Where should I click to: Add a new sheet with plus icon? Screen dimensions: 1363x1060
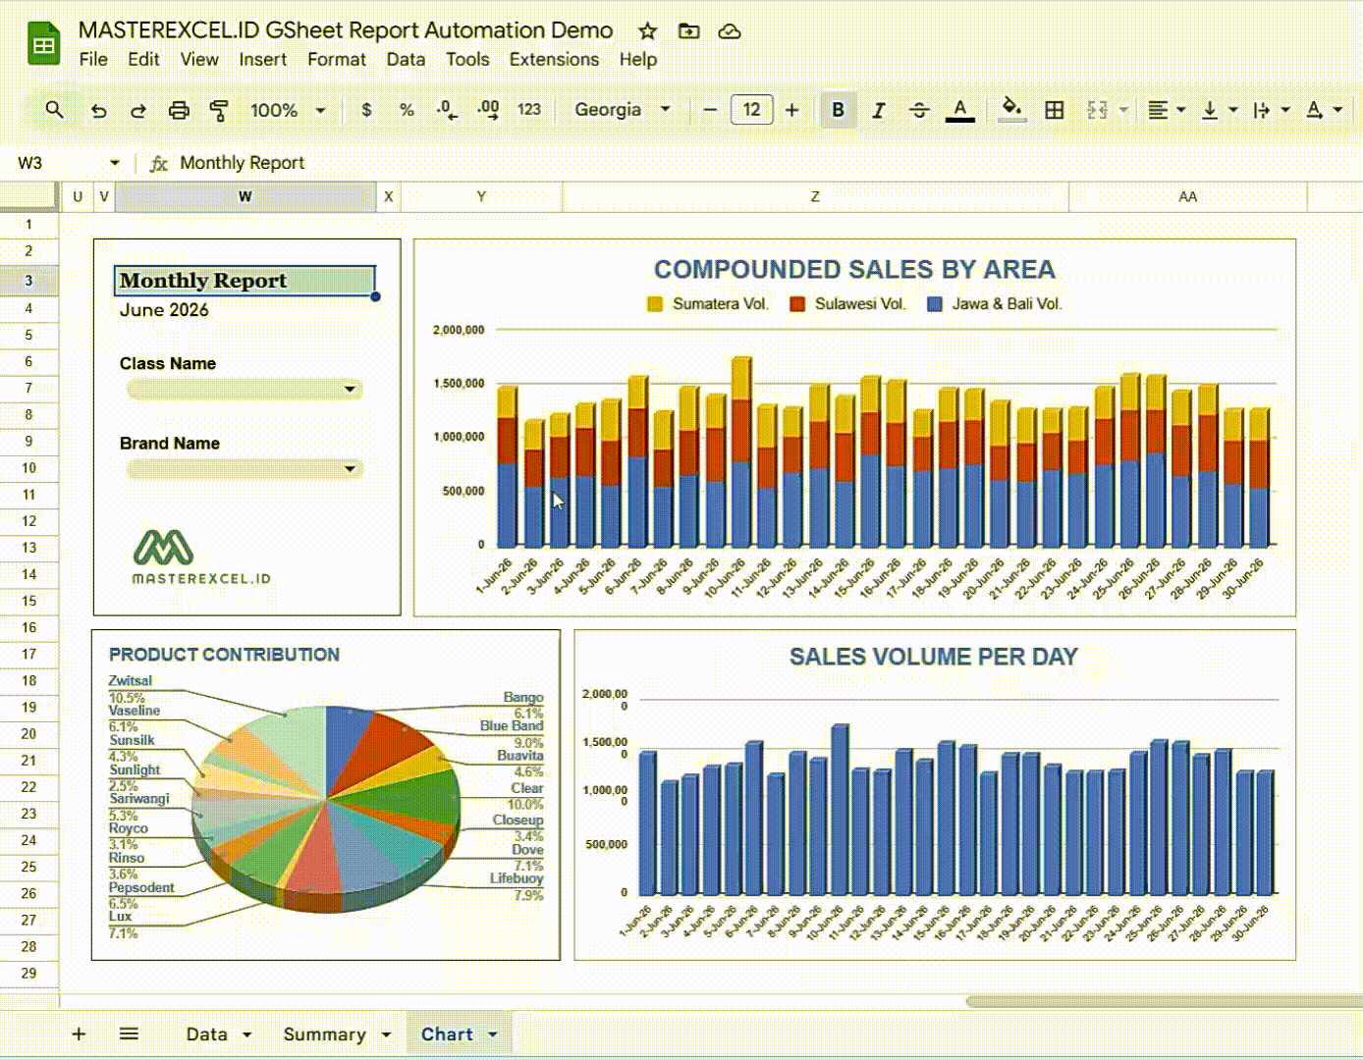[x=79, y=1033]
